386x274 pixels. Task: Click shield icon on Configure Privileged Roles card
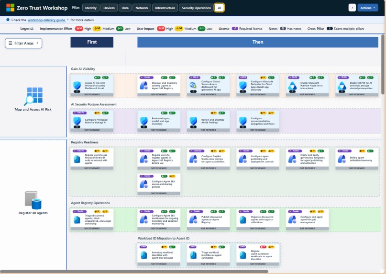tap(77, 121)
